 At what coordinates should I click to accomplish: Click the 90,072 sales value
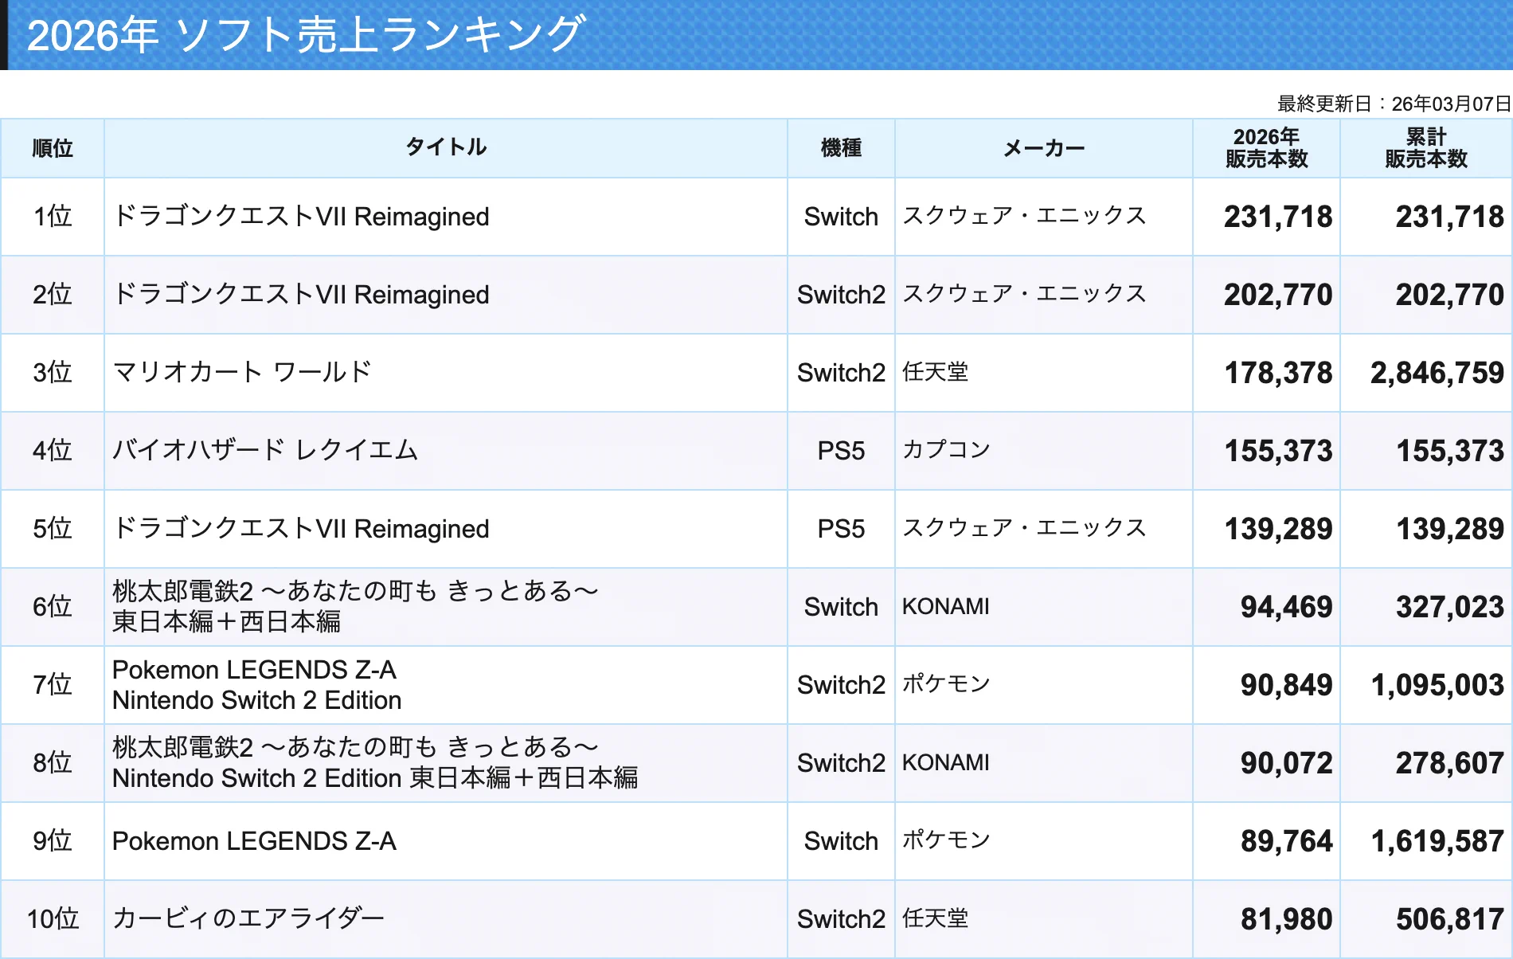click(1286, 763)
